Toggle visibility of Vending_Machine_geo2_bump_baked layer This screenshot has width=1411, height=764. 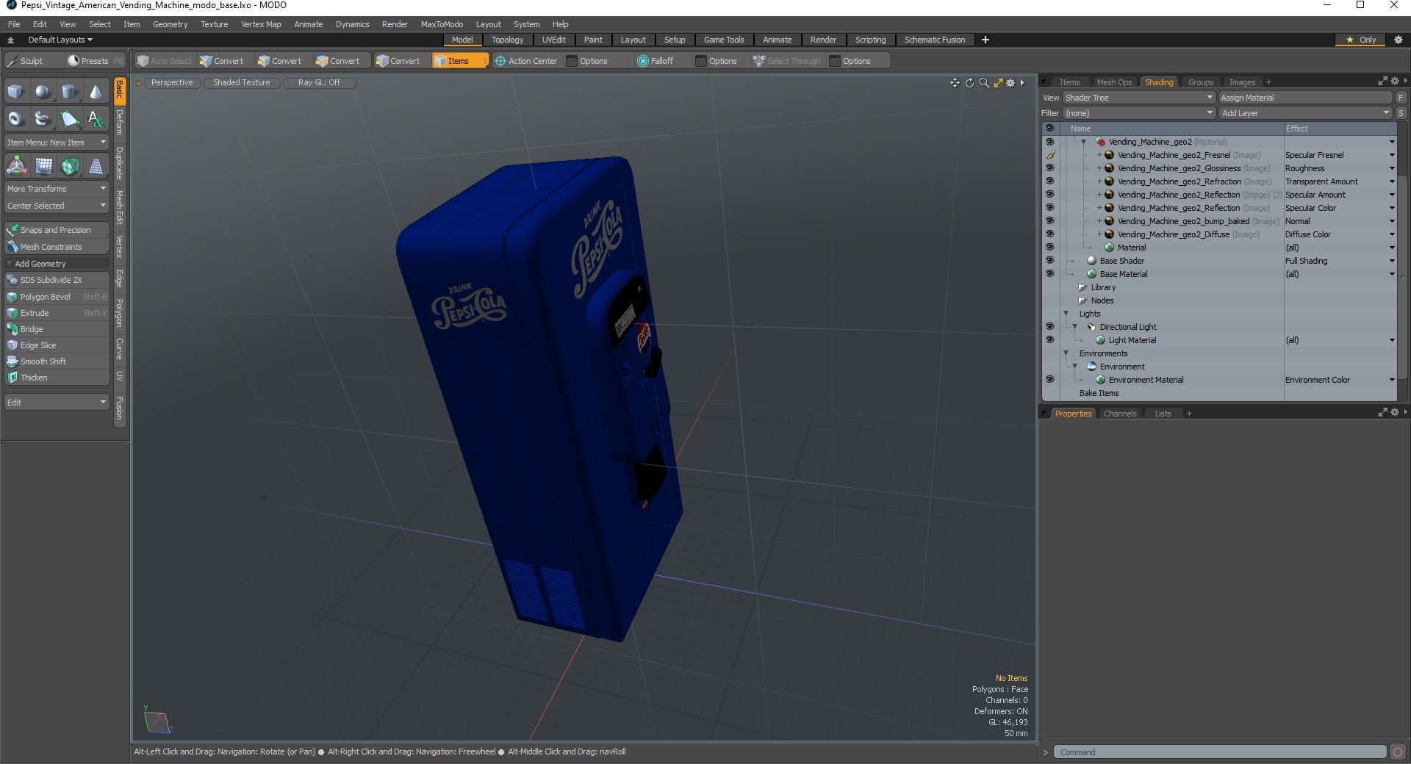pos(1049,221)
